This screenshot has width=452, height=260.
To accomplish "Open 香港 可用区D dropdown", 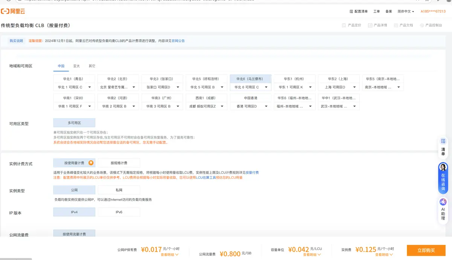I will [x=250, y=106].
